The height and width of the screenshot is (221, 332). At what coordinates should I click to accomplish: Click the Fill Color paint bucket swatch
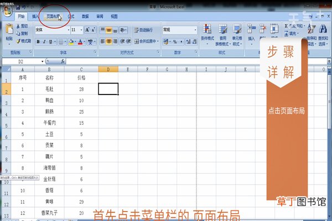(x=71, y=42)
